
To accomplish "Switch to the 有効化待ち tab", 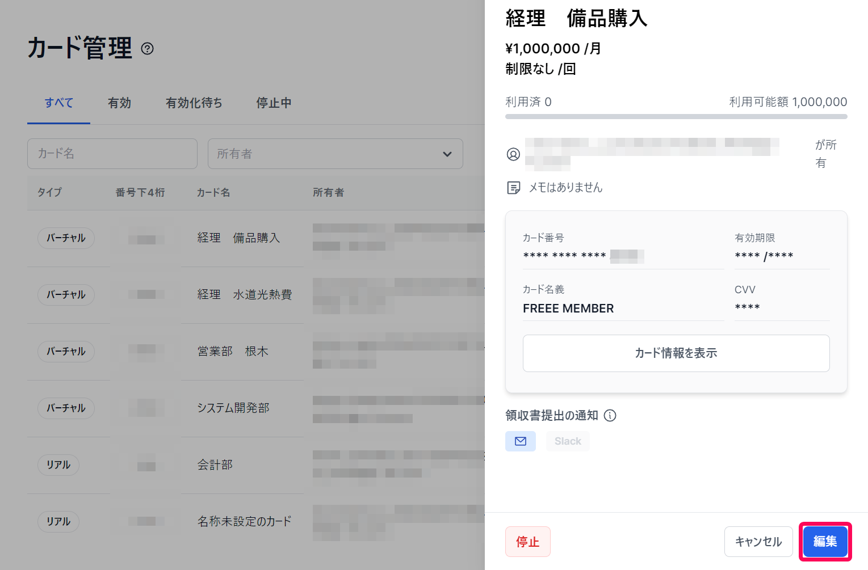I will [194, 103].
